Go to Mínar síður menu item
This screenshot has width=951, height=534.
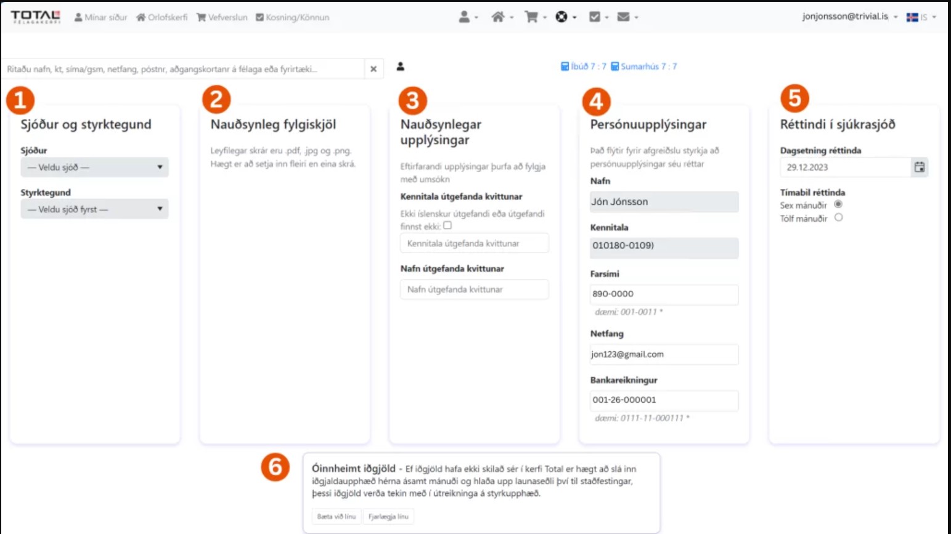[x=101, y=17]
